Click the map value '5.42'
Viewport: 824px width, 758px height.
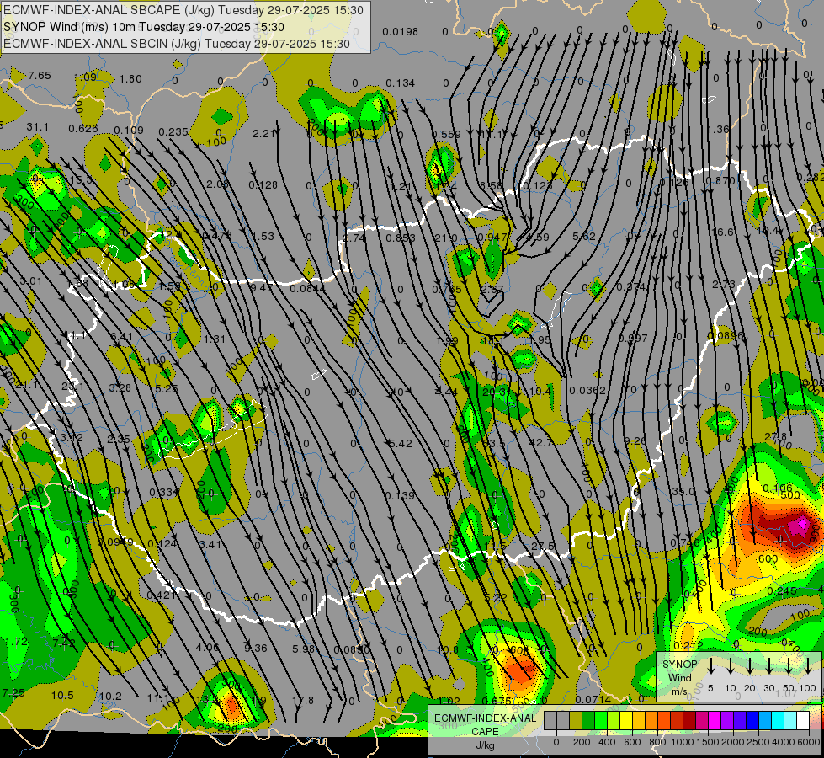pyautogui.click(x=401, y=444)
